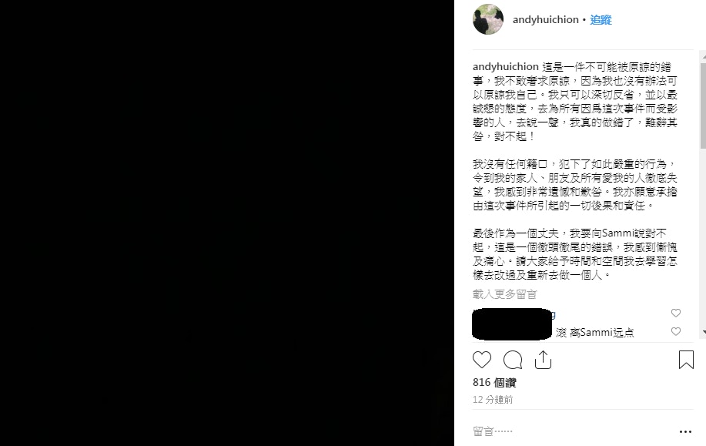Image resolution: width=706 pixels, height=446 pixels.
Task: Click andyhuichion username in the caption
Action: (506, 67)
